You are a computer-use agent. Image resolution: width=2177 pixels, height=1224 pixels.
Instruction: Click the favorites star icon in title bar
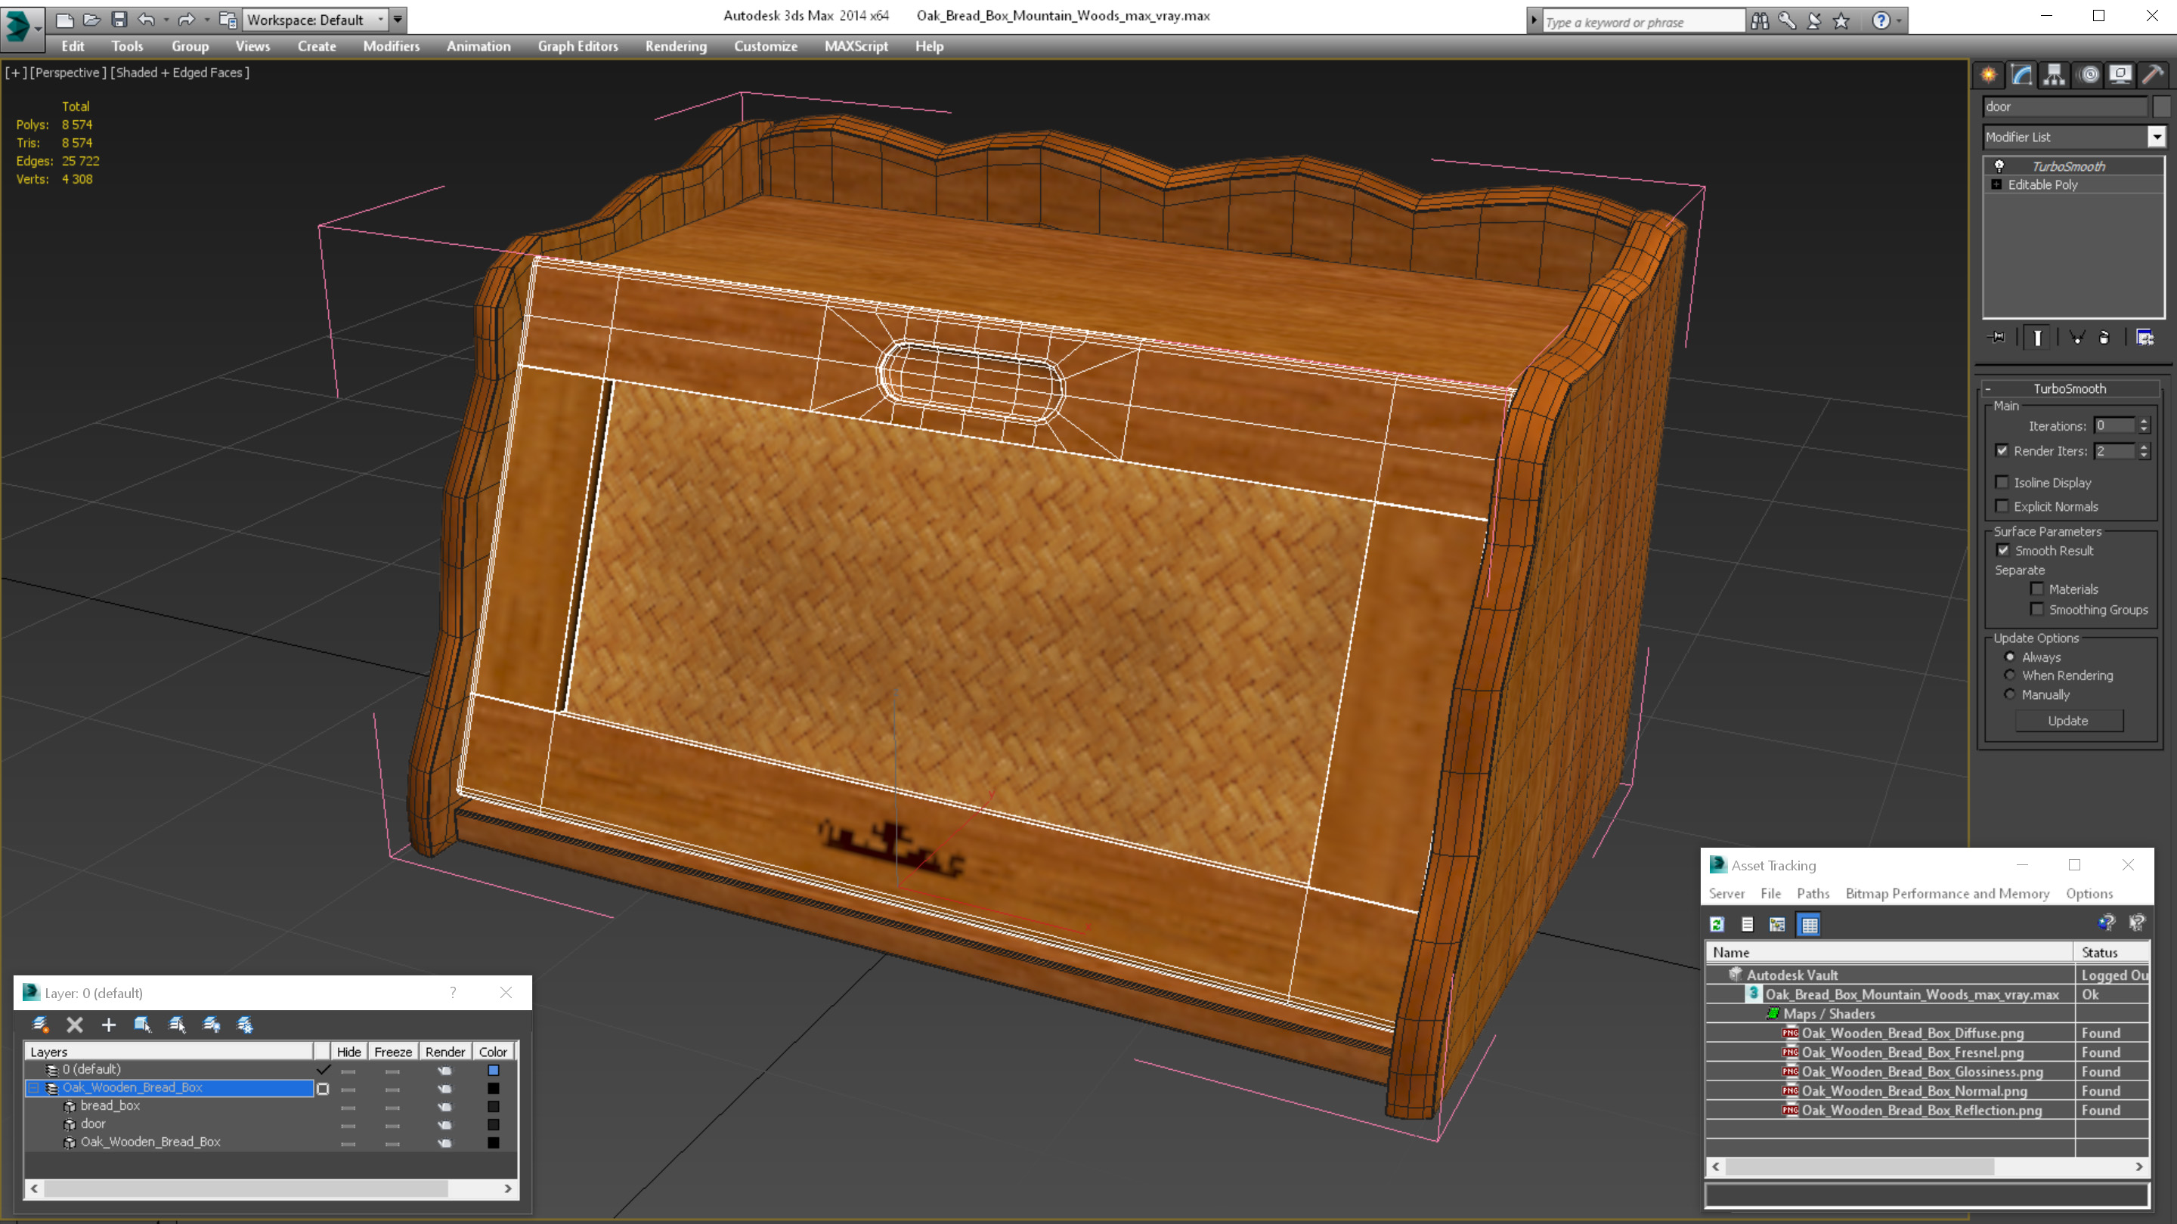(1841, 21)
